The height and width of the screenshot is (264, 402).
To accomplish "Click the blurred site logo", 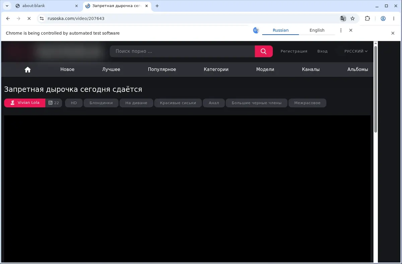I will 54,51.
